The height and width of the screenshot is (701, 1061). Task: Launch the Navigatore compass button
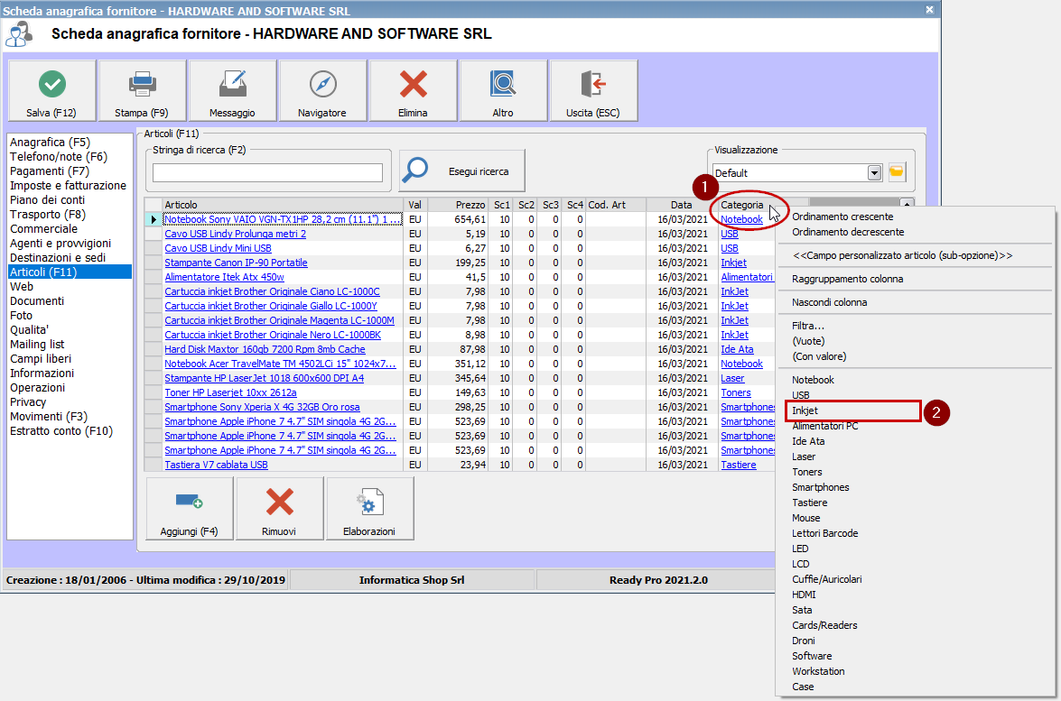(x=322, y=90)
